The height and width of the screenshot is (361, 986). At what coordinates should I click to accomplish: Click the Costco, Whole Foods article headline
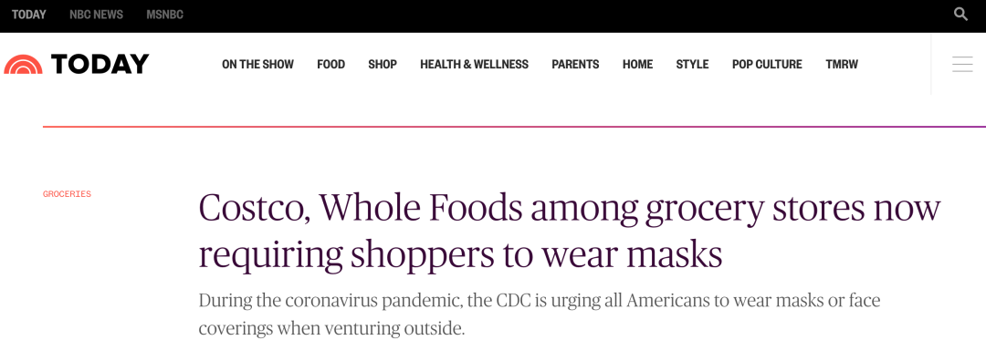click(570, 232)
